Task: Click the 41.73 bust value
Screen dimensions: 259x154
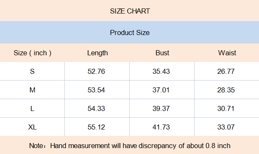Action: point(161,127)
